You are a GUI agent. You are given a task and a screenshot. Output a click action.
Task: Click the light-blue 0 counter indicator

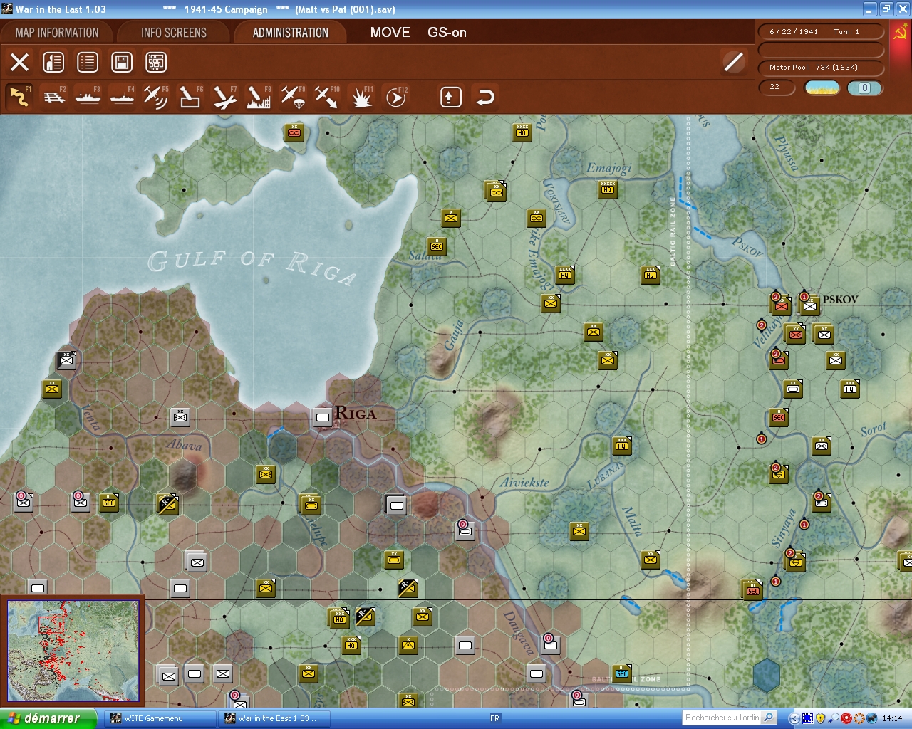coord(864,88)
